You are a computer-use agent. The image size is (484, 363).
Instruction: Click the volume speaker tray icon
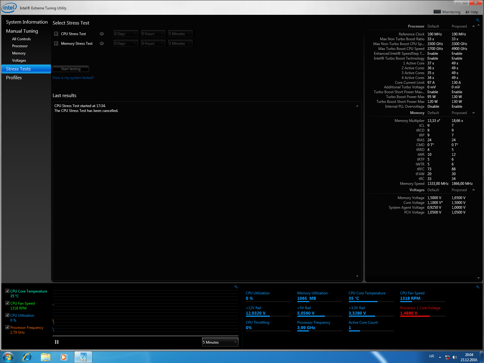pos(454,357)
